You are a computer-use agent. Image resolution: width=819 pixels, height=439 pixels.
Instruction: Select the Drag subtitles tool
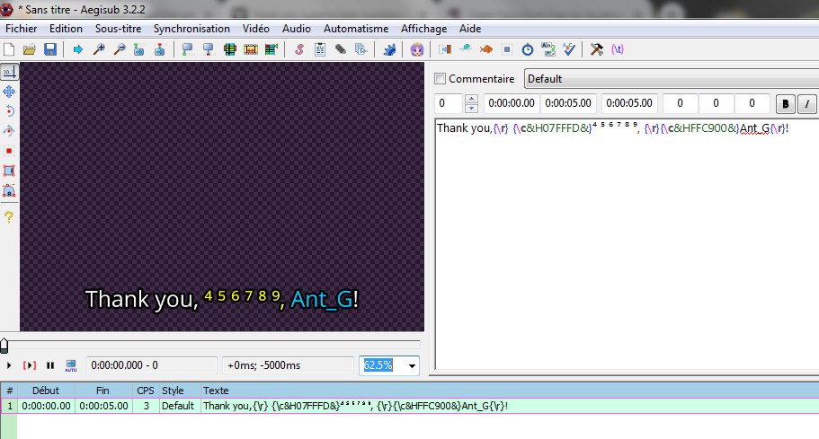point(9,92)
